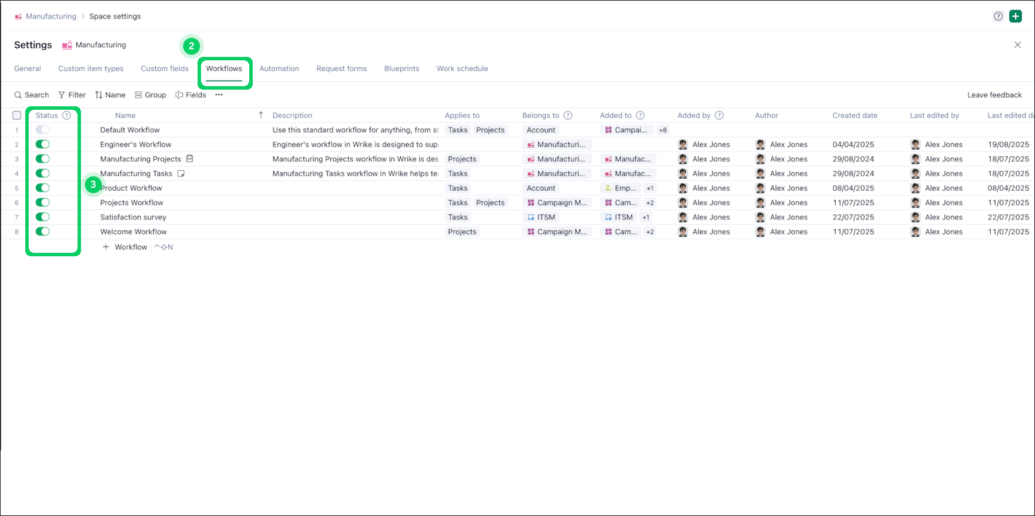Click Projects tag in Welcome Workflow row
Screen dimensions: 1035x516
pos(462,232)
